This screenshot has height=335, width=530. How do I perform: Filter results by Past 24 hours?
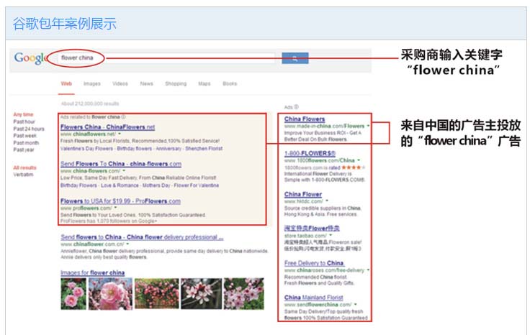(29, 129)
